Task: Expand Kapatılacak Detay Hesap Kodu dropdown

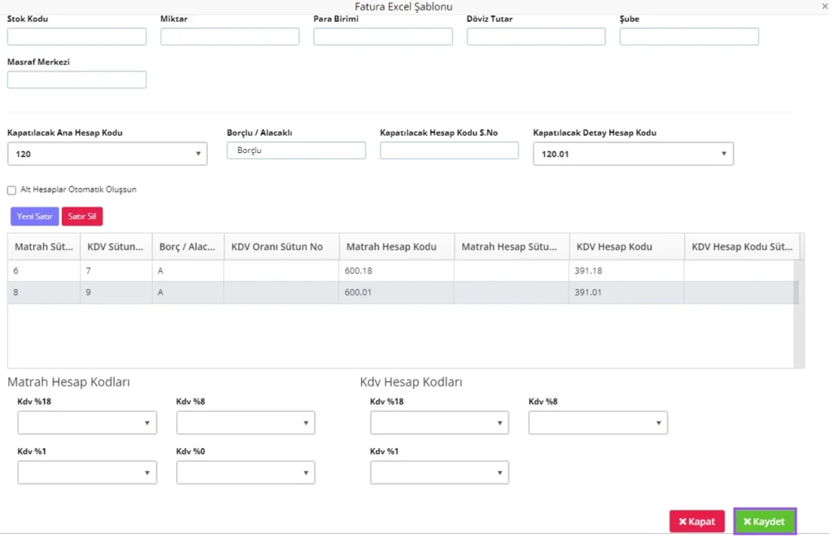Action: point(633,154)
